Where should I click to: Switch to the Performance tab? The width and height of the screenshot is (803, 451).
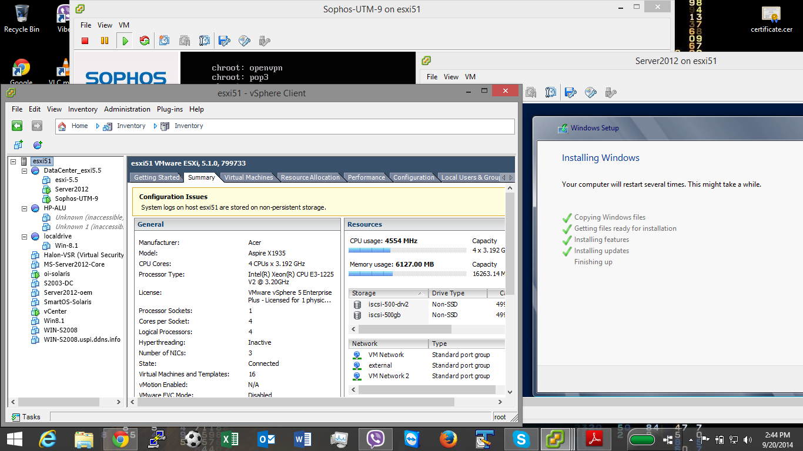366,177
